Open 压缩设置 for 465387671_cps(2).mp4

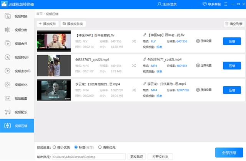click(x=204, y=66)
